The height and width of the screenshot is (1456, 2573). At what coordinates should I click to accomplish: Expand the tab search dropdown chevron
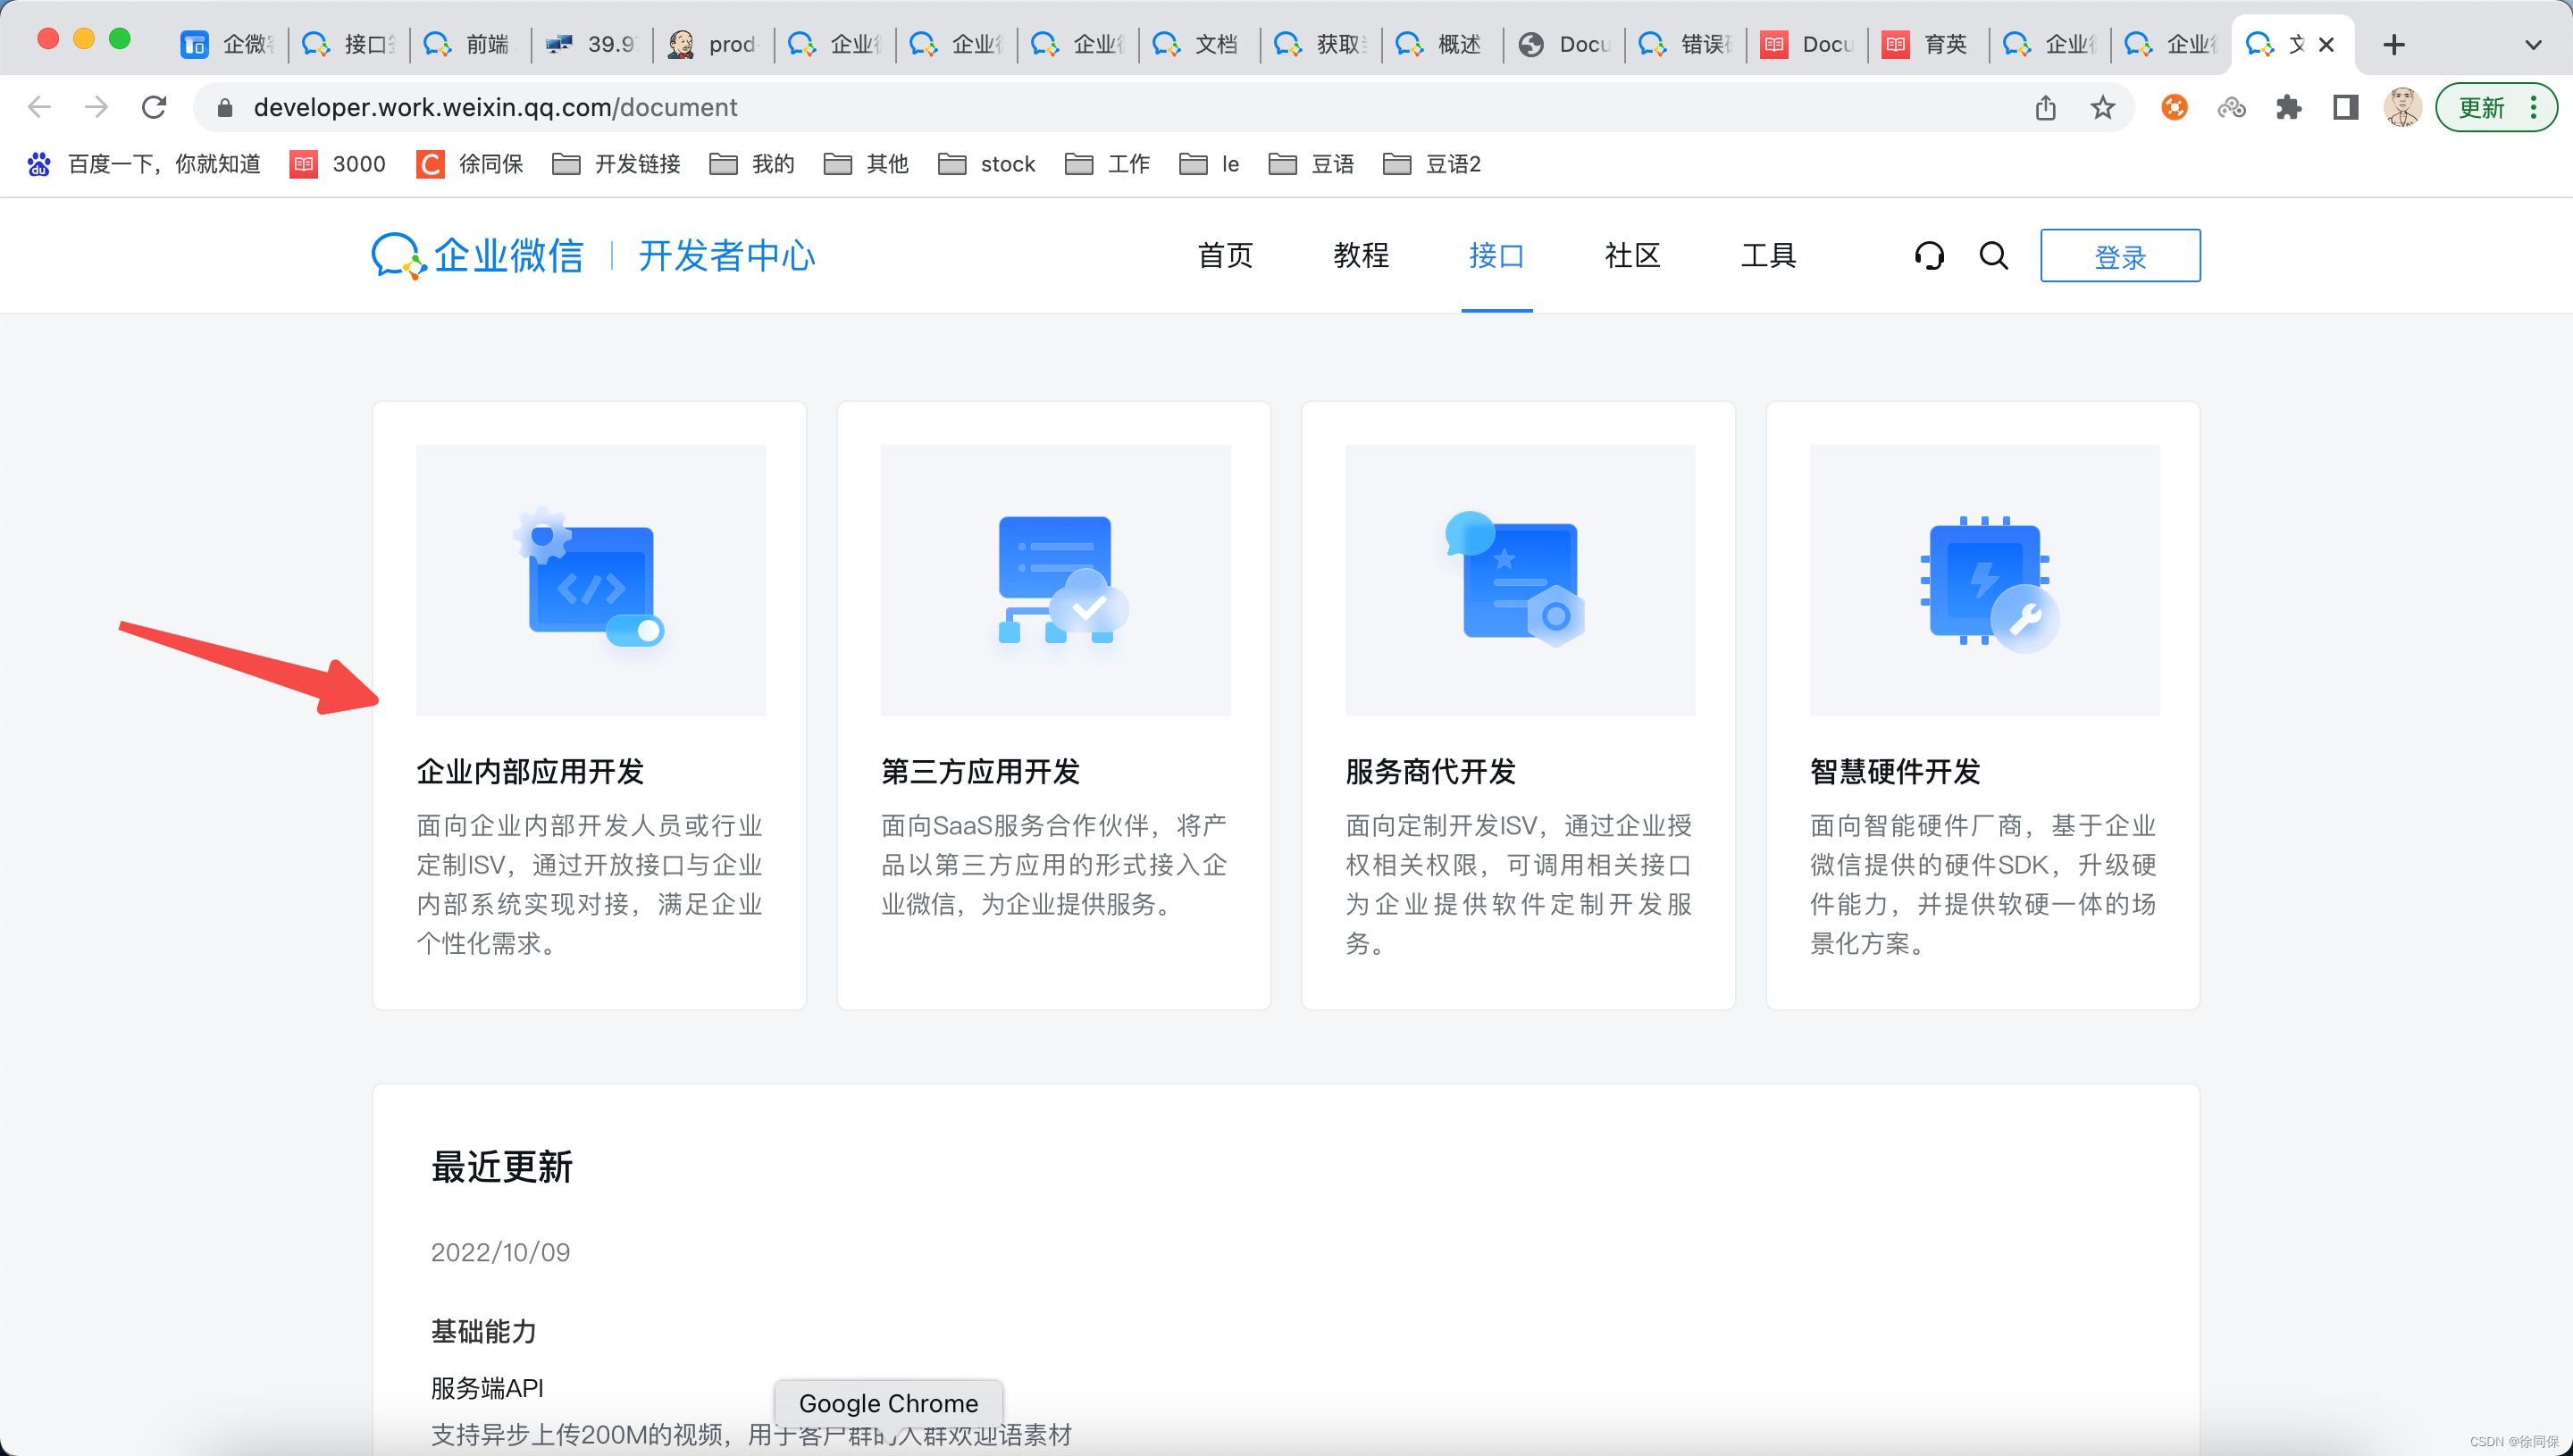click(2533, 44)
